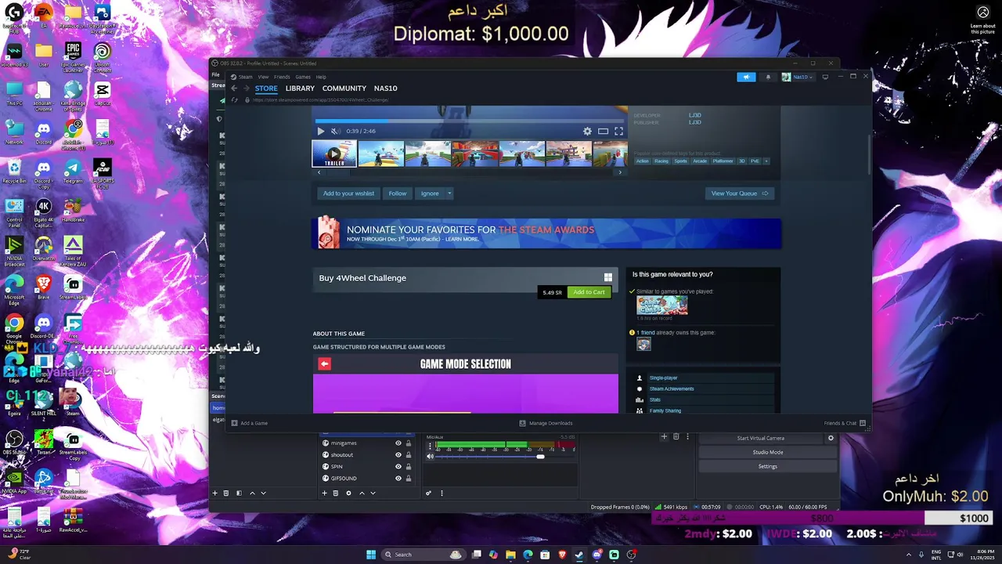Viewport: 1002px width, 564px height.
Task: Open the Steam Achievements link
Action: point(672,389)
